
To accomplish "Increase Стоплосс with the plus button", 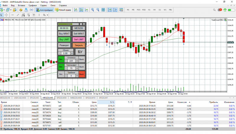I will click(x=77, y=61).
